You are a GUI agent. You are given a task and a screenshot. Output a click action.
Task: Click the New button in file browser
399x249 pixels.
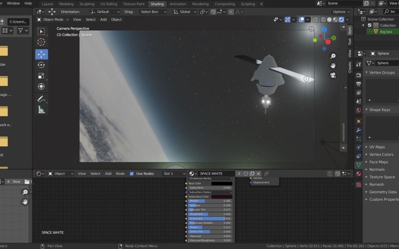[x=14, y=181]
